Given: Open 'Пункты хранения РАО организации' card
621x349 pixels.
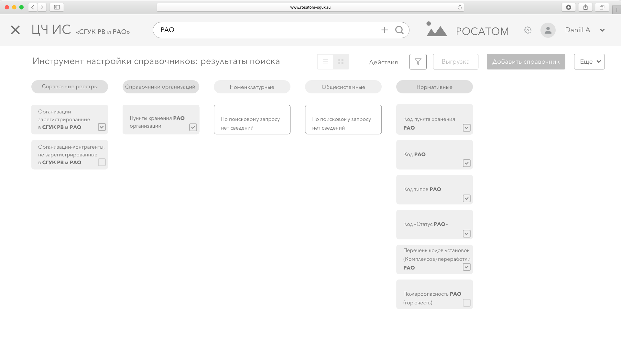Looking at the screenshot, I should pos(161,119).
